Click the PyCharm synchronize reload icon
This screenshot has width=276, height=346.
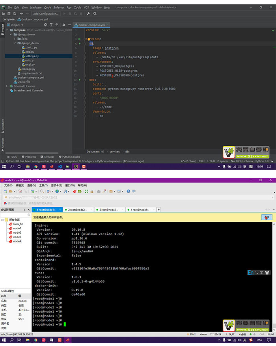point(15,14)
